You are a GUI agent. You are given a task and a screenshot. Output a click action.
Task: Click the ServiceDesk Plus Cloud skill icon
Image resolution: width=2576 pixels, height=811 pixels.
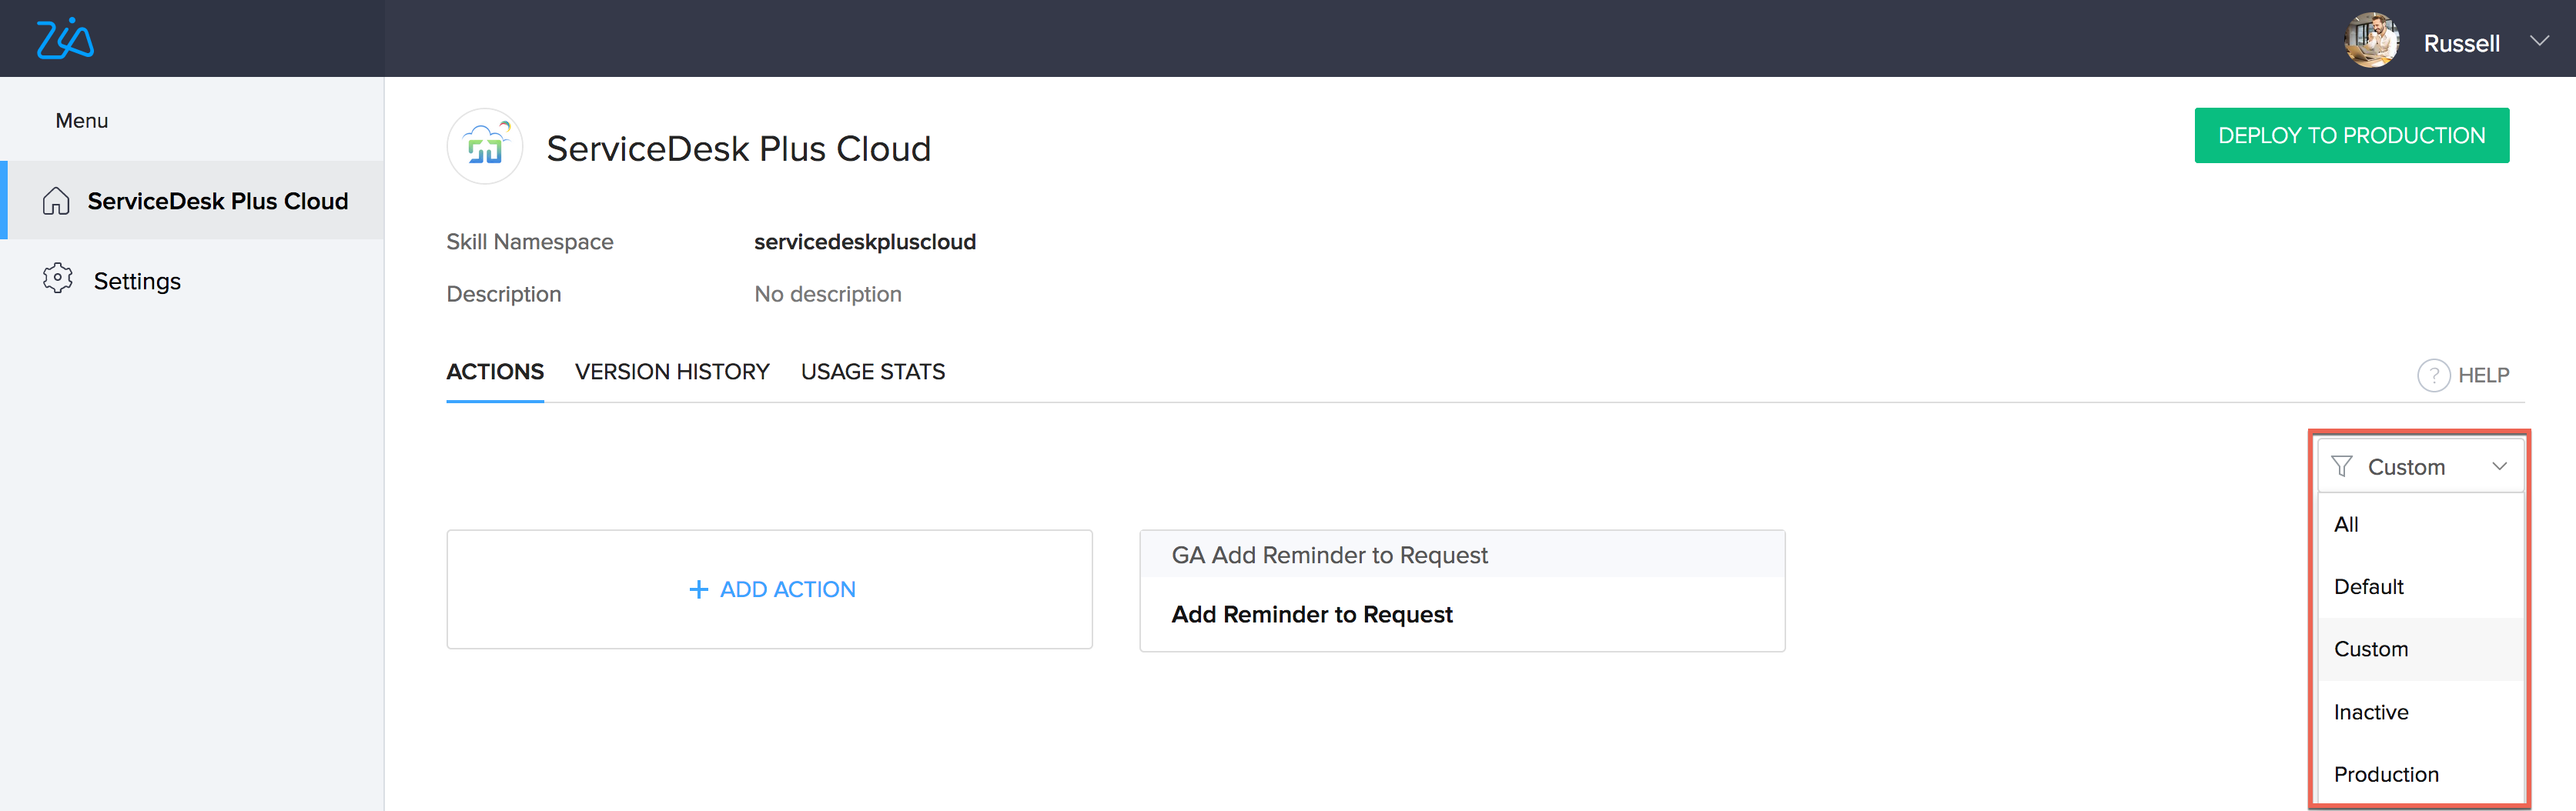pos(485,147)
